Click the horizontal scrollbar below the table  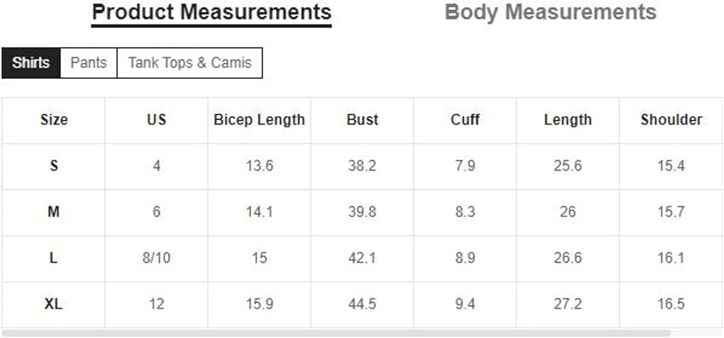click(x=336, y=333)
